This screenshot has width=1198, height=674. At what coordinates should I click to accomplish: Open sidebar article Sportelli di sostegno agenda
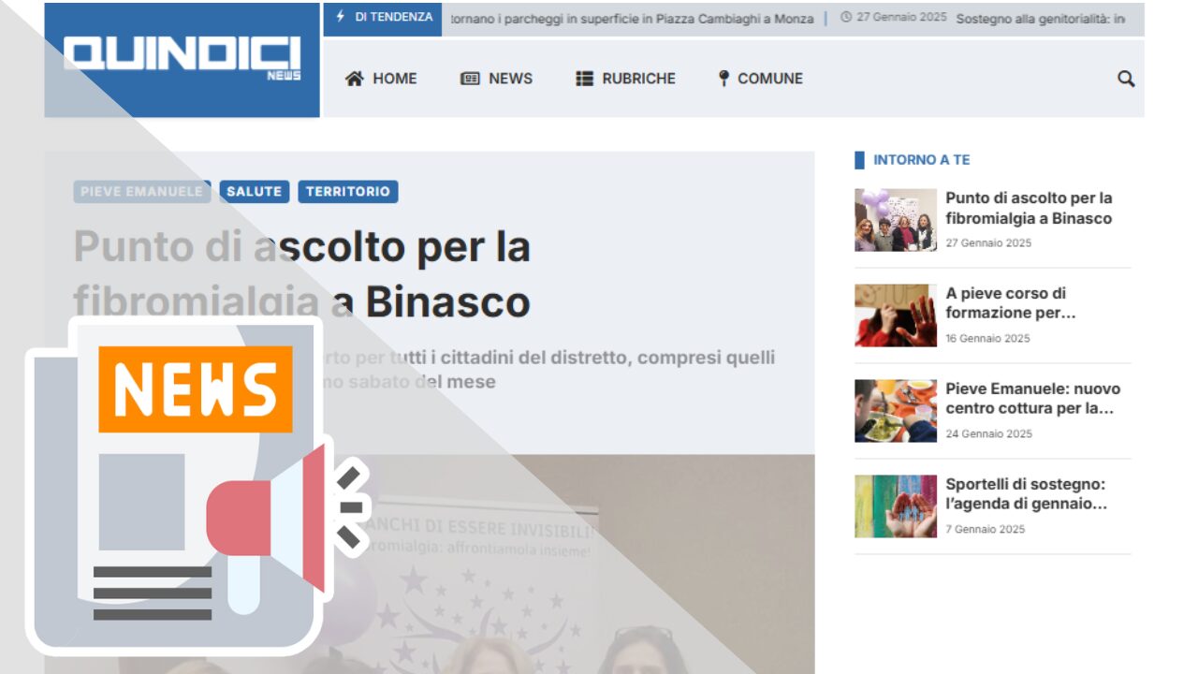click(1027, 494)
